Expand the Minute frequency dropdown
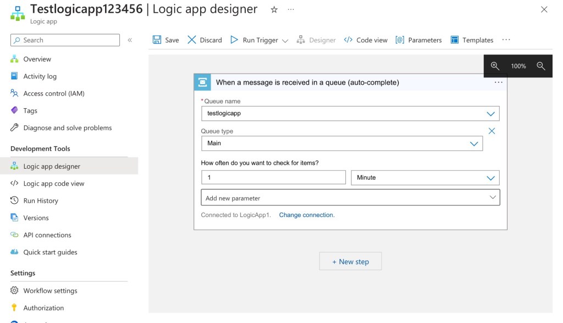The image size is (563, 323). pos(490,178)
